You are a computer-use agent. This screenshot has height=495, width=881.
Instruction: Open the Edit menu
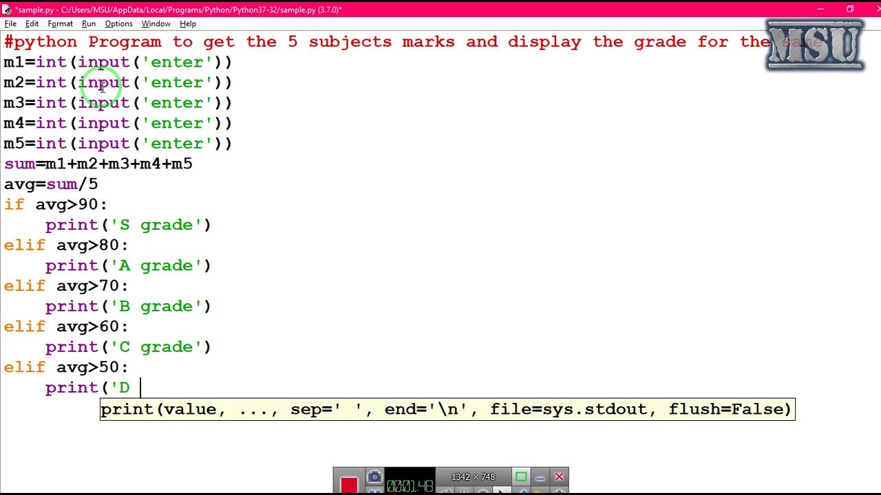pyautogui.click(x=32, y=23)
